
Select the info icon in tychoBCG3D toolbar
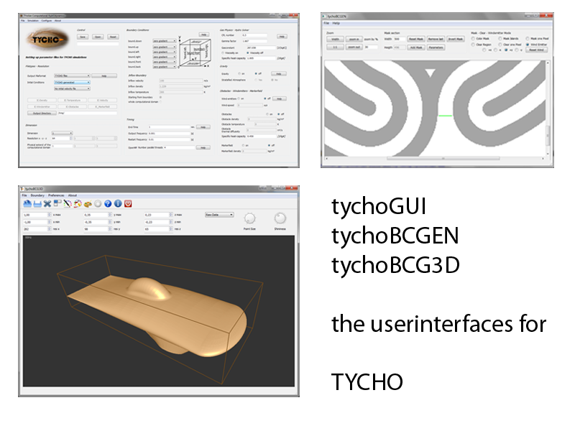119,203
